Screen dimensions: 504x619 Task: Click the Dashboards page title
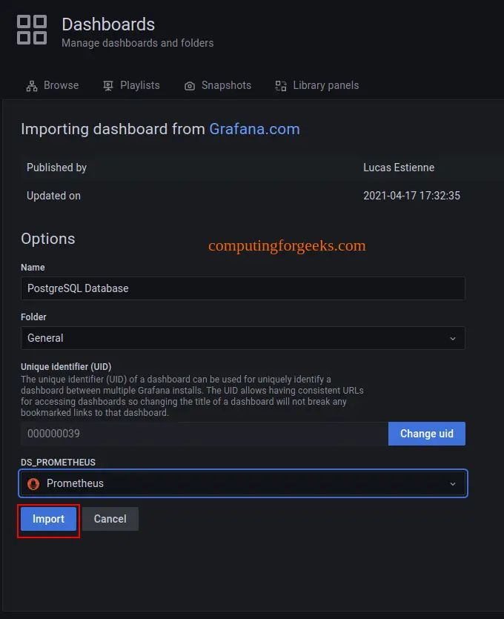pyautogui.click(x=108, y=24)
